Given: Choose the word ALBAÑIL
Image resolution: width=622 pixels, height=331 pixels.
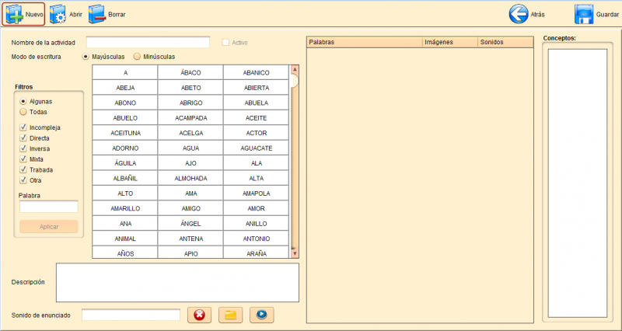Looking at the screenshot, I should coord(125,178).
